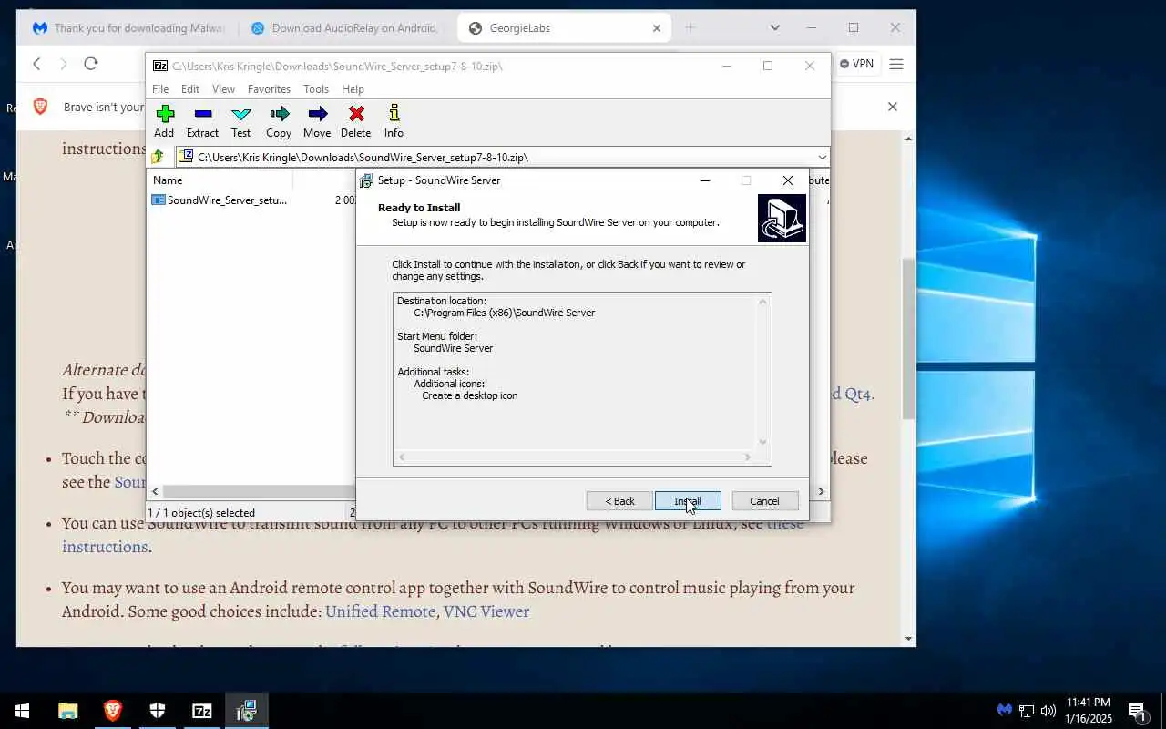Click the setup summary box scroll-up arrow
This screenshot has height=729, width=1166.
coord(763,301)
